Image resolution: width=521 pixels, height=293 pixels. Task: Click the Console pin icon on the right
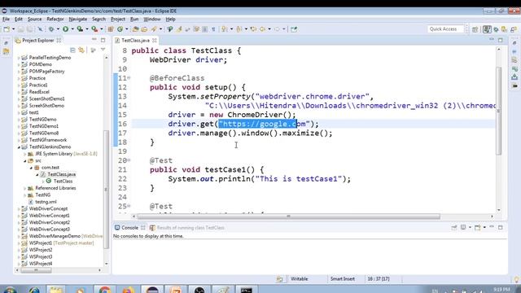click(x=454, y=228)
